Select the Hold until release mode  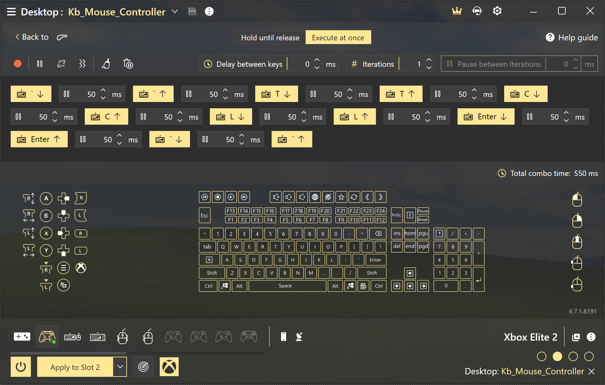(x=270, y=37)
